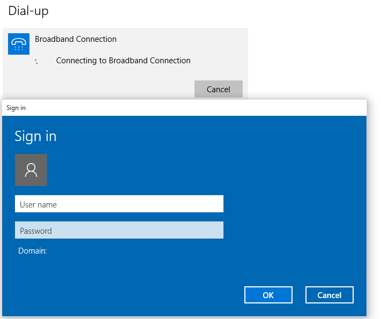This screenshot has height=319, width=381.
Task: Focus the Password field
Action: tap(119, 231)
